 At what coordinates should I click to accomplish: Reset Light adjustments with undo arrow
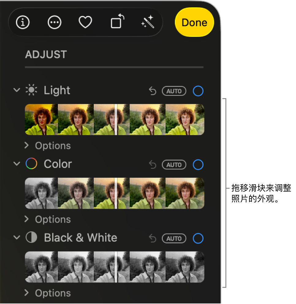pos(153,91)
